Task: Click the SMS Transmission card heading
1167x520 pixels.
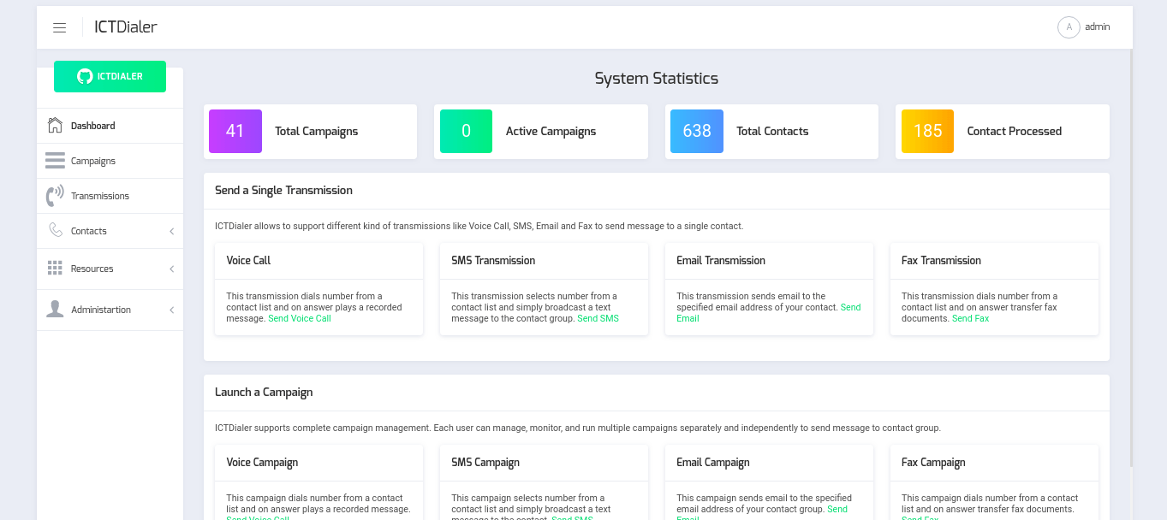Action: click(x=493, y=260)
